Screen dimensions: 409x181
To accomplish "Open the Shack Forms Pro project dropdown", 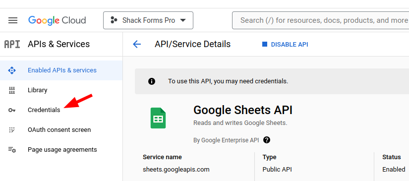I will 148,20.
